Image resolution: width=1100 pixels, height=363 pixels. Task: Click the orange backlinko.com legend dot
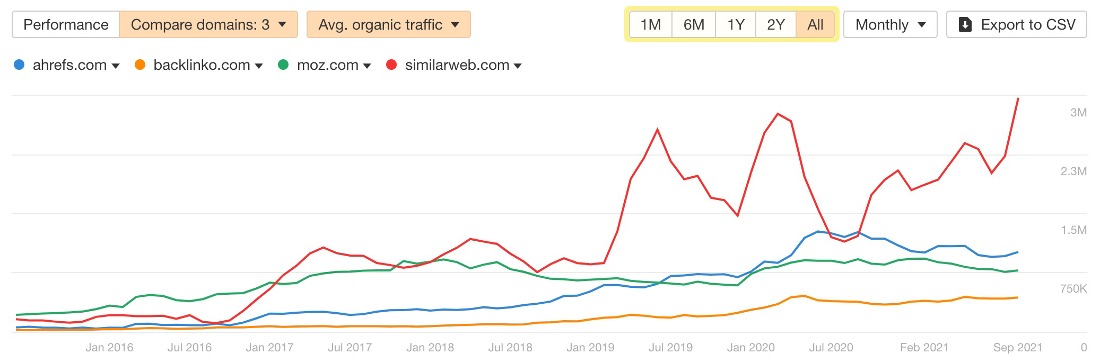point(140,65)
